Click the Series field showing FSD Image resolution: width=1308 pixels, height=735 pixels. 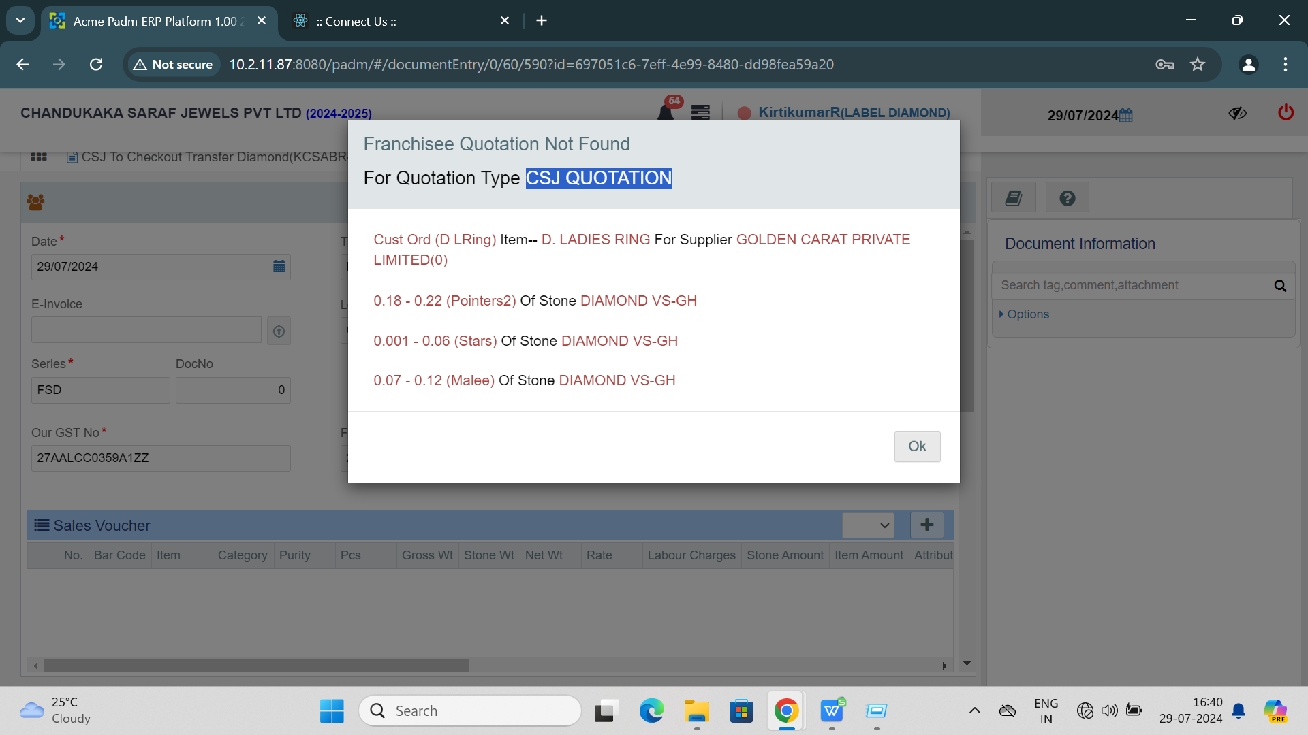[x=101, y=390]
